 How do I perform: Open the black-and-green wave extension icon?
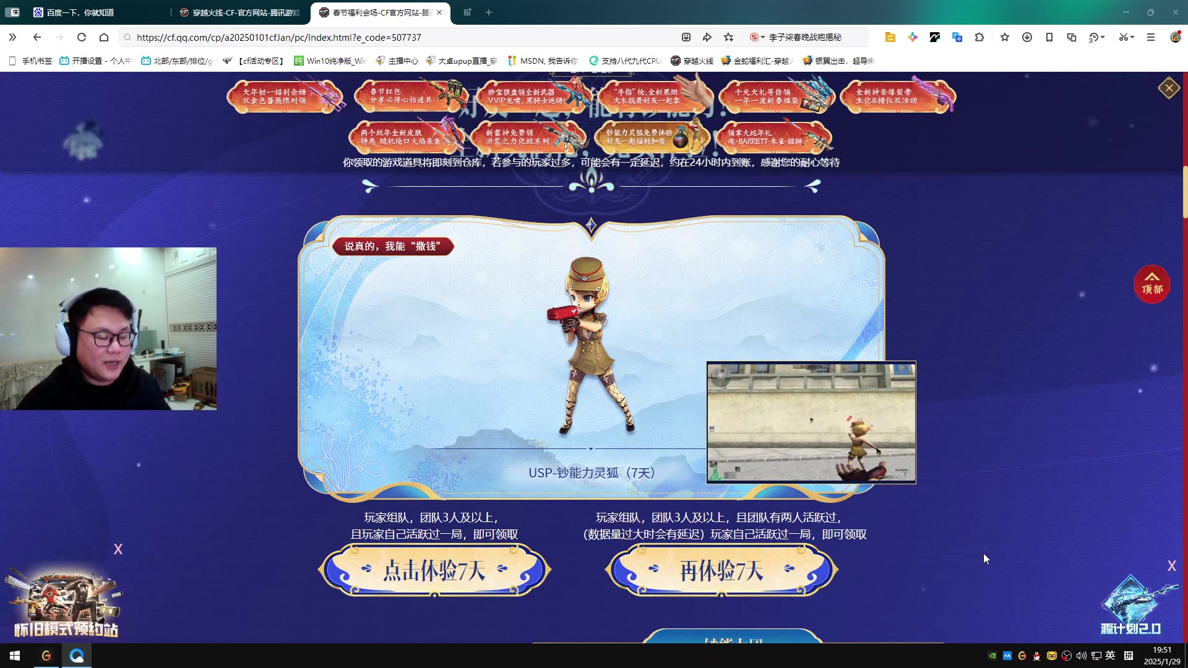click(935, 37)
